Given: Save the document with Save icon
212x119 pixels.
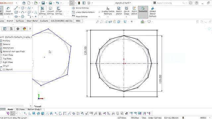Looking at the screenshot, I should (43, 3).
